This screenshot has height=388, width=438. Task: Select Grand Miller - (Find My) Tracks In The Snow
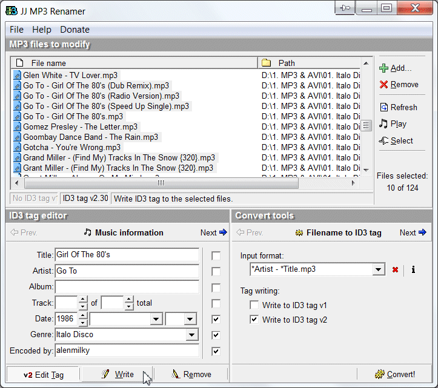(119, 158)
